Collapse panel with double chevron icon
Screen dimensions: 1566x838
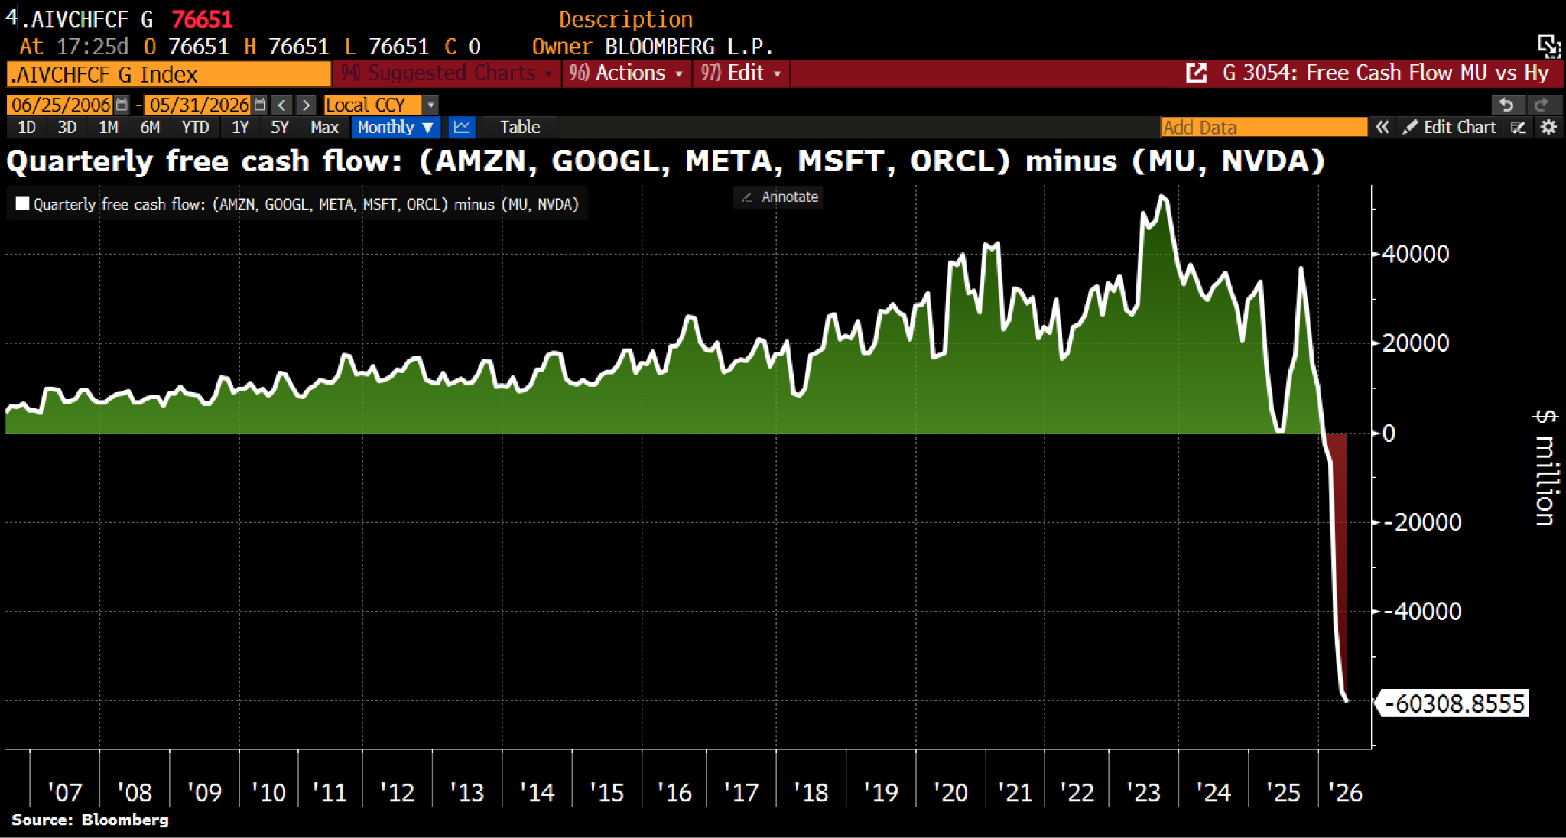click(1382, 127)
